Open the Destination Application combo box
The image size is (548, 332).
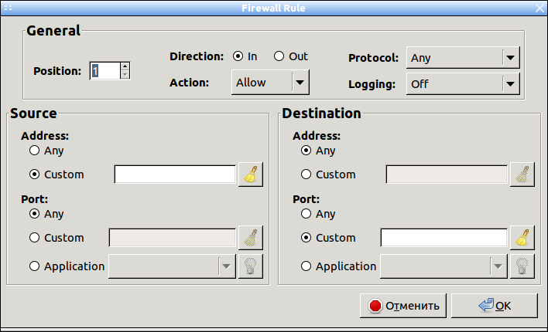click(x=444, y=266)
